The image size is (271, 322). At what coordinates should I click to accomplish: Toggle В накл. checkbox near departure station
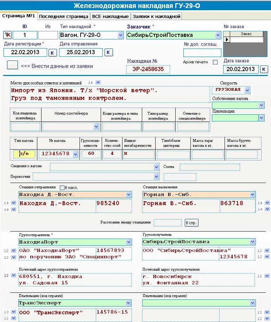coord(62,188)
